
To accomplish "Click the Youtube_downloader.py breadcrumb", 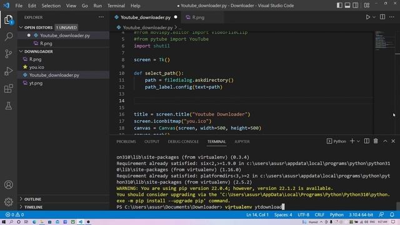I will click(147, 27).
